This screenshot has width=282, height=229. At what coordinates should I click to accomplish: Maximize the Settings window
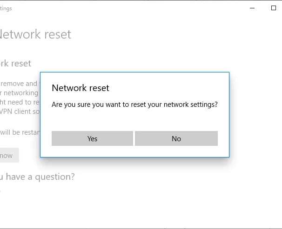pyautogui.click(x=273, y=8)
